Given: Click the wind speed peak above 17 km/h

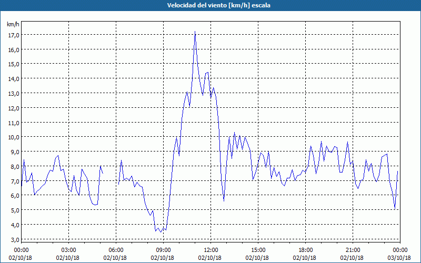Looking at the screenshot, I should tap(195, 32).
